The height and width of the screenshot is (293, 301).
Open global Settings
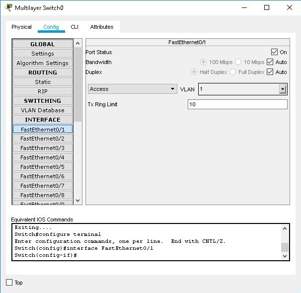point(43,54)
